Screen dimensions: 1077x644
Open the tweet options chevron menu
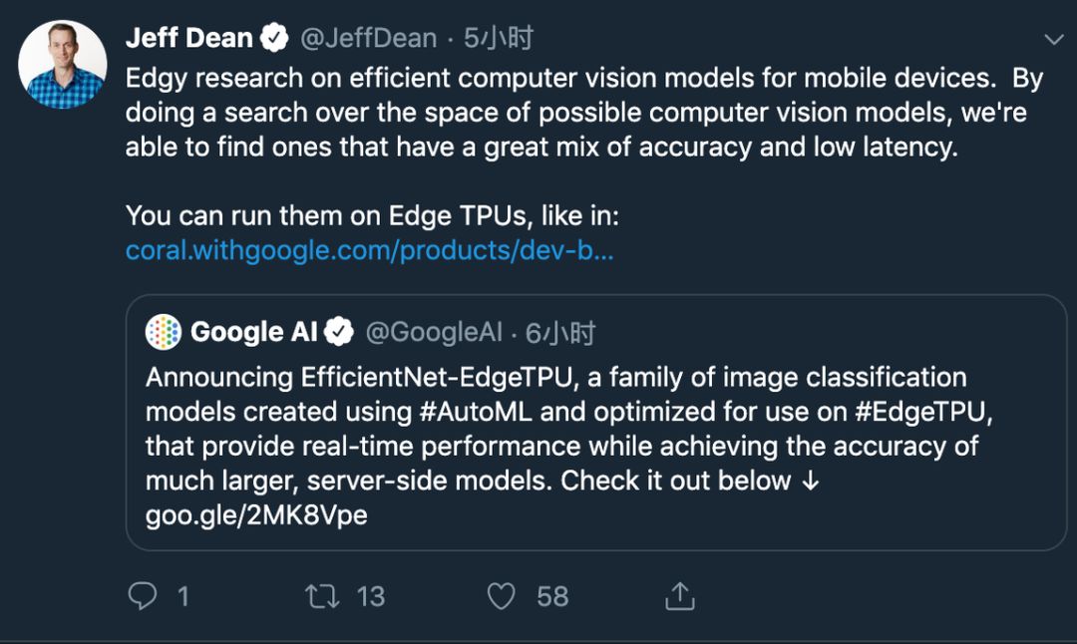[x=1053, y=39]
